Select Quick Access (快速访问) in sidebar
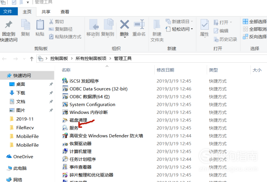 click(27, 75)
